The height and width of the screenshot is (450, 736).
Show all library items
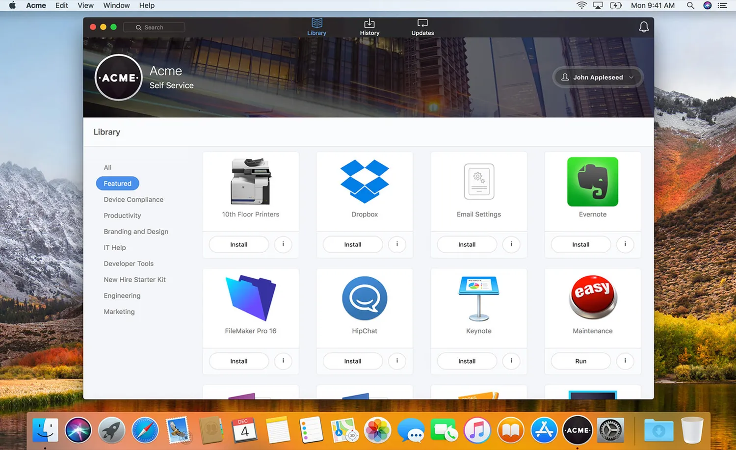point(107,167)
